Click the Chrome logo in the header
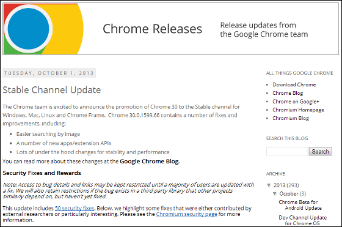342x227 pixels. 43,29
